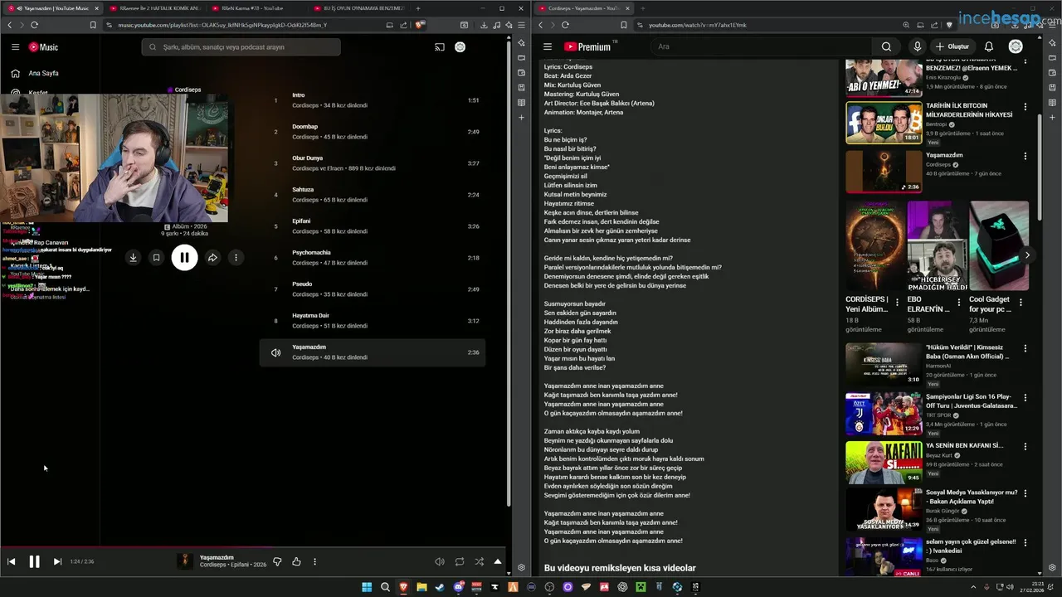Expand the now-playing panel arrow
The height and width of the screenshot is (597, 1062).
(498, 561)
